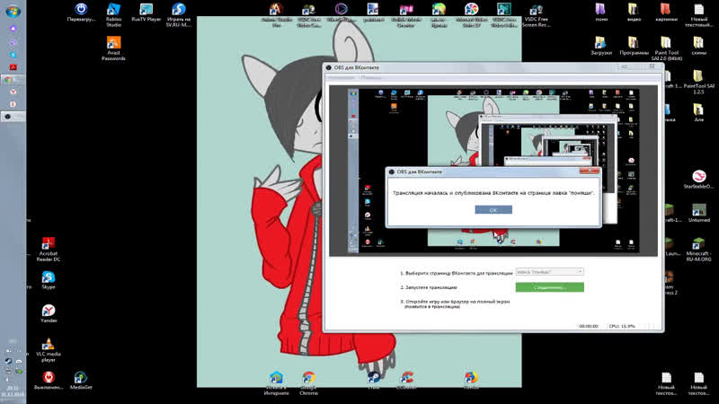Launch StarStableO... desktop icon
The width and height of the screenshot is (719, 404).
(x=698, y=179)
